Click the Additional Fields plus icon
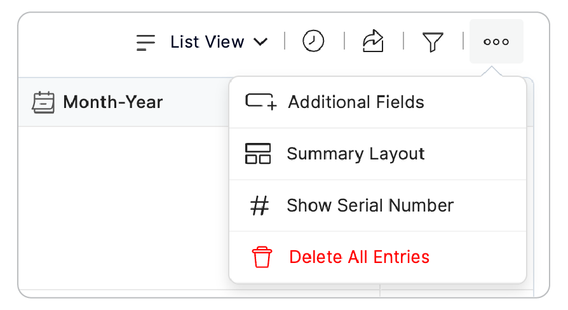The width and height of the screenshot is (568, 310). pyautogui.click(x=260, y=102)
